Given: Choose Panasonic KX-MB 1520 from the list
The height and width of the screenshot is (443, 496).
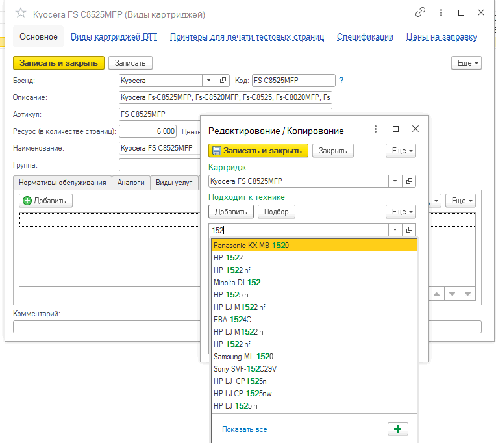Looking at the screenshot, I should tap(314, 246).
